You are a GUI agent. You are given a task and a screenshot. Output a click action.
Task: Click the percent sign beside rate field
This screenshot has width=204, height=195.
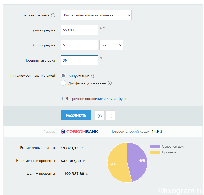coord(102,58)
